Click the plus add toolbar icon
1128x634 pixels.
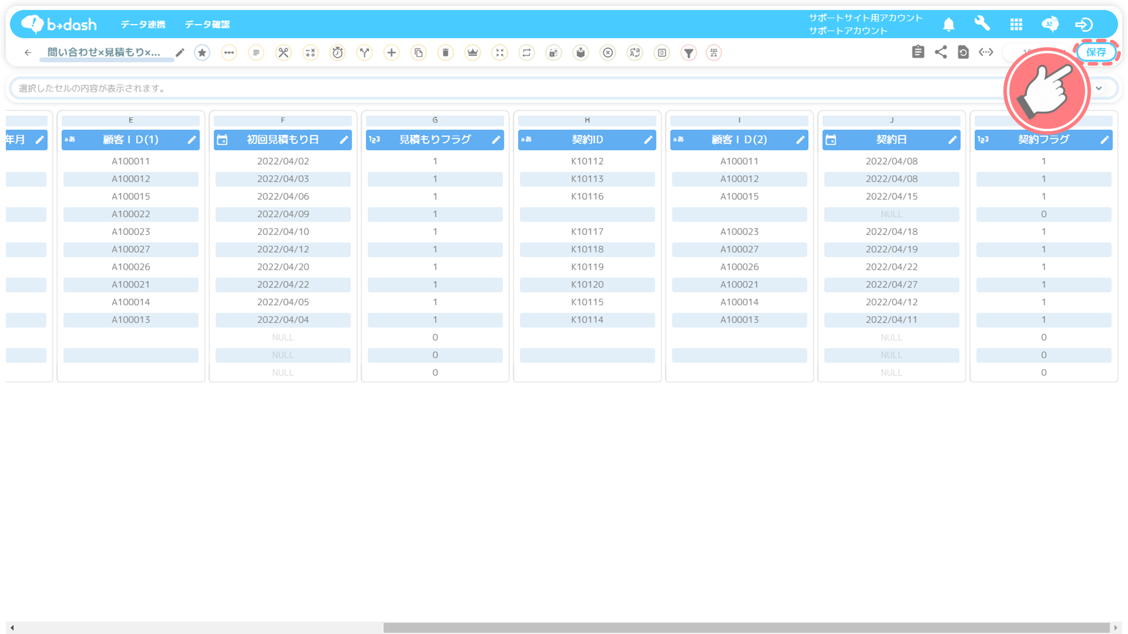pyautogui.click(x=392, y=53)
